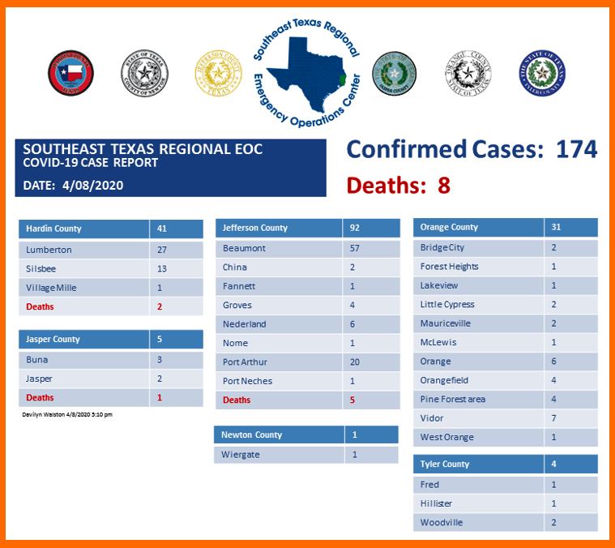Select the 'Wiergate' row
Image resolution: width=615 pixels, height=548 pixels.
pyautogui.click(x=306, y=455)
